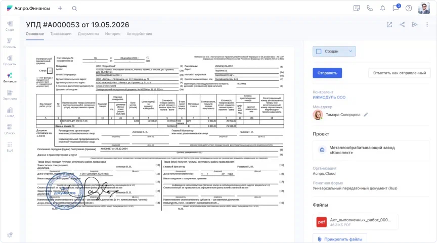Edit manager with pencil icon
Image resolution: width=437 pixels, height=243 pixels.
(x=366, y=114)
